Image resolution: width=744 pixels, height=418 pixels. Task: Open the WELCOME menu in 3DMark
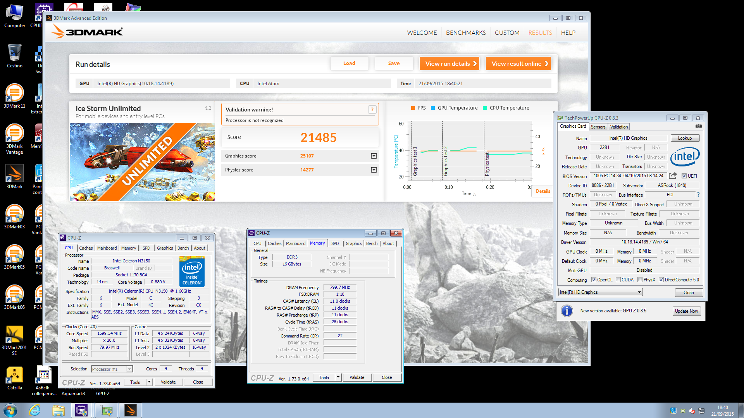point(422,33)
